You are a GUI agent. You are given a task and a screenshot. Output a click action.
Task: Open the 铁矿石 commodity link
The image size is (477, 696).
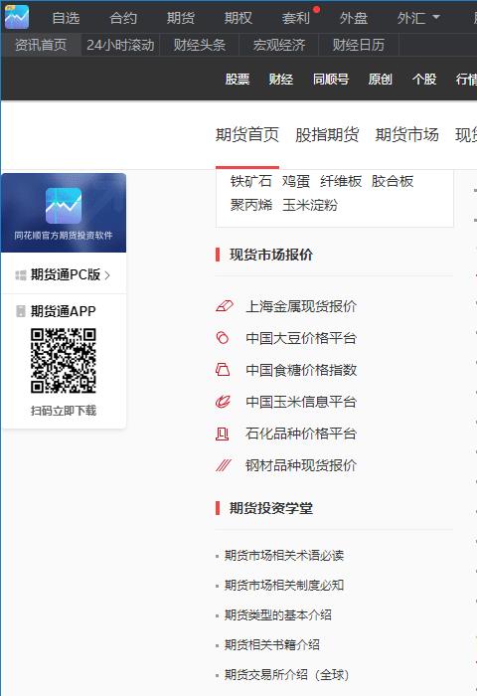(250, 181)
